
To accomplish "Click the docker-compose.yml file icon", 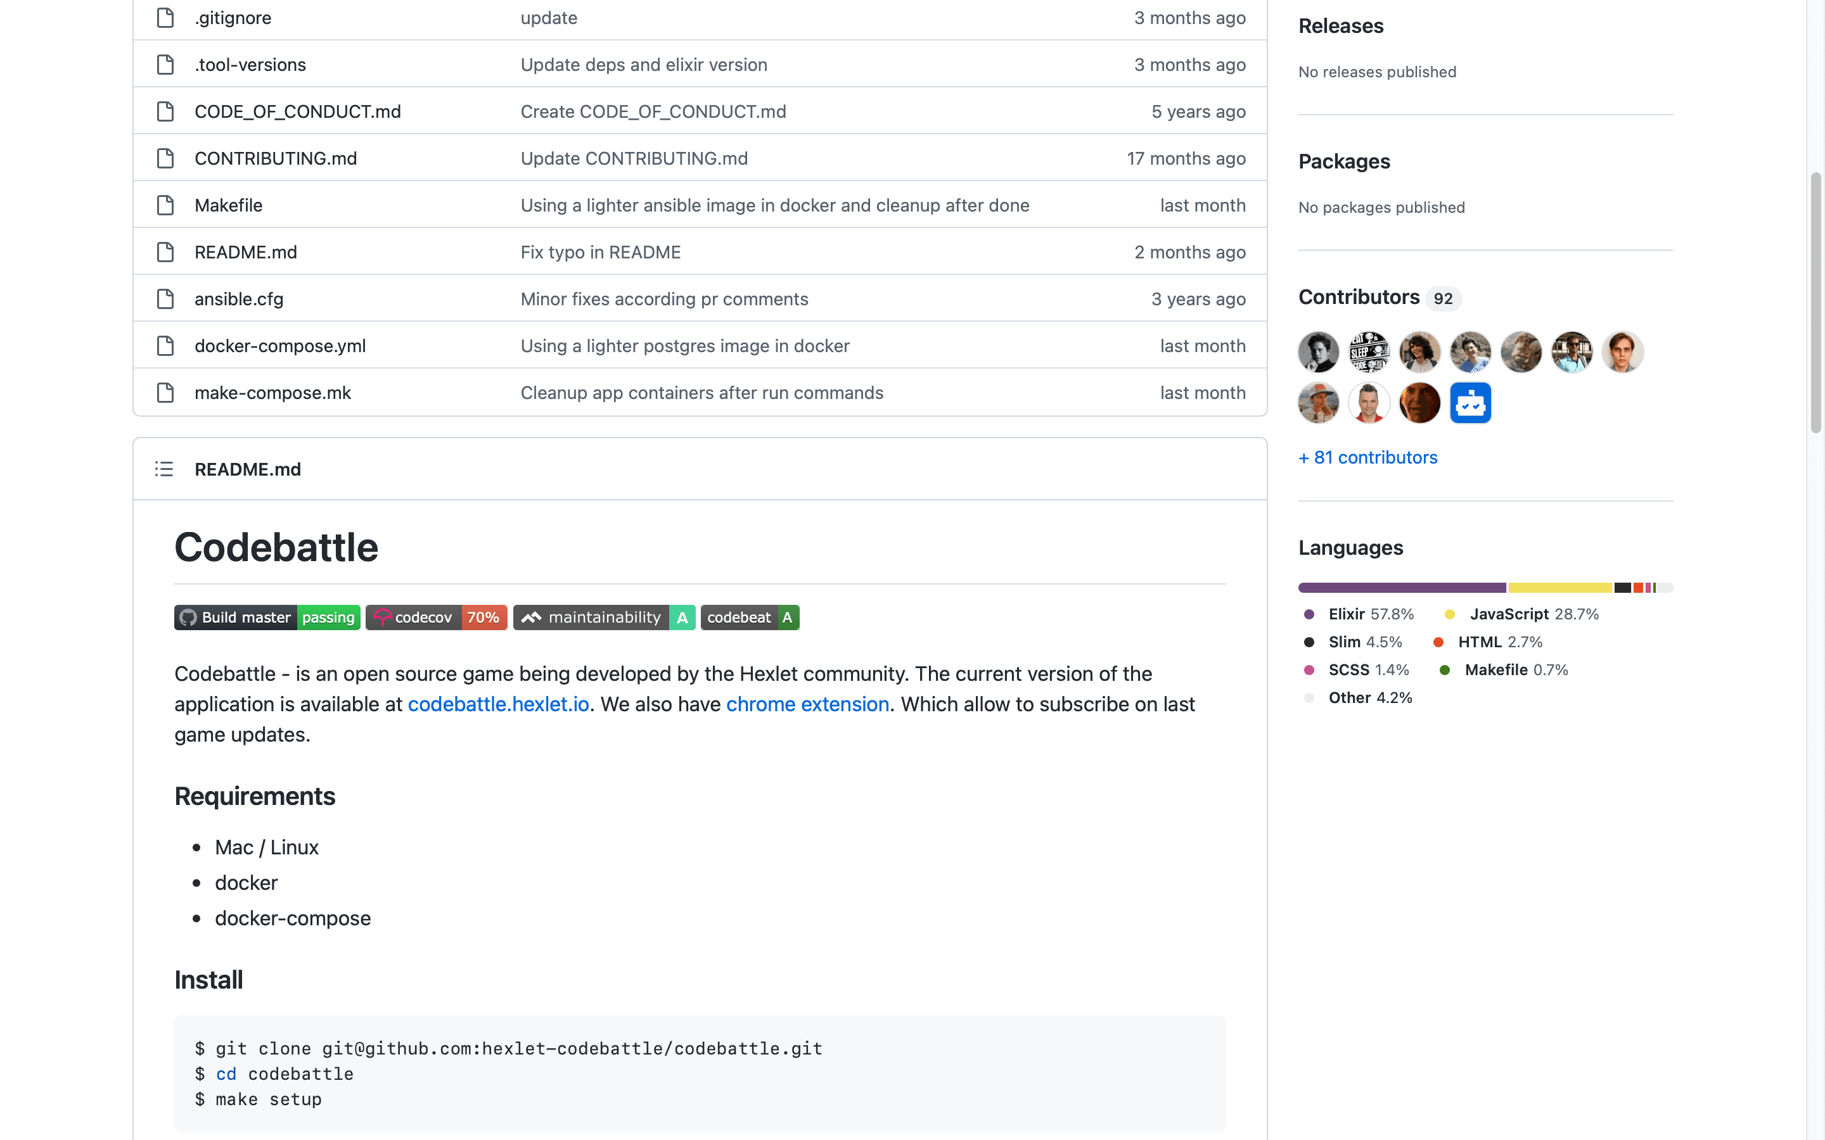I will click(165, 344).
